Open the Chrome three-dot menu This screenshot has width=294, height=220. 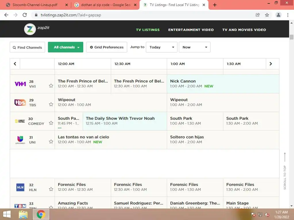click(x=288, y=15)
